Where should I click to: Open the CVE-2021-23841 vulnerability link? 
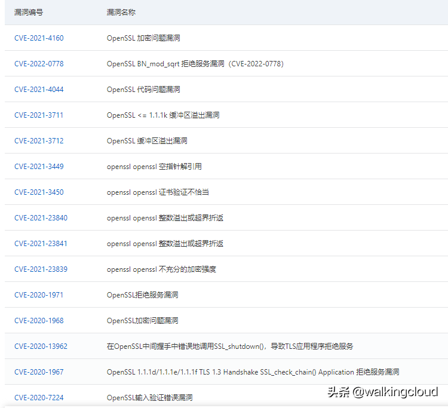41,244
